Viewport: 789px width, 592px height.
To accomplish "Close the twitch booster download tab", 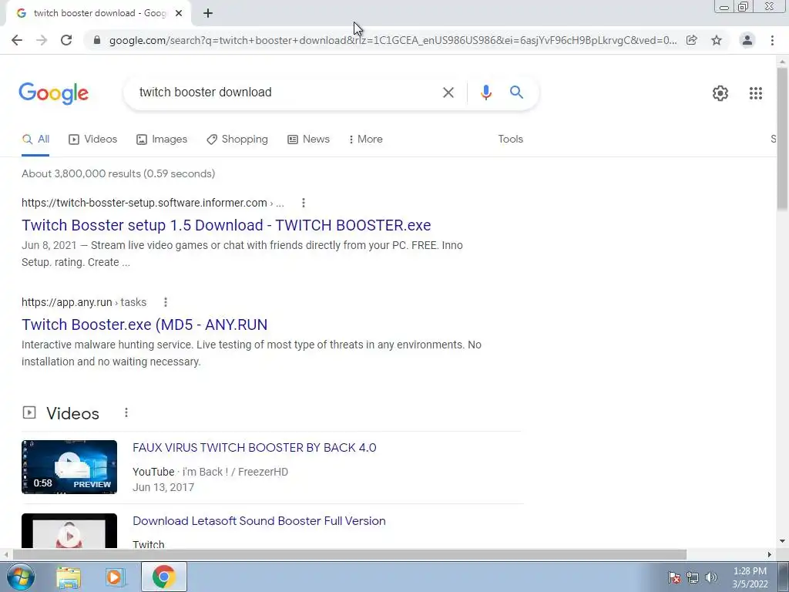I will click(x=179, y=13).
